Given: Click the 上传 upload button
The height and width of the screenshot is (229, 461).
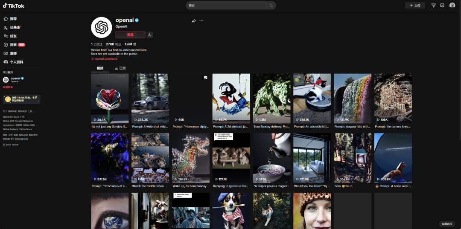Looking at the screenshot, I should [415, 5].
